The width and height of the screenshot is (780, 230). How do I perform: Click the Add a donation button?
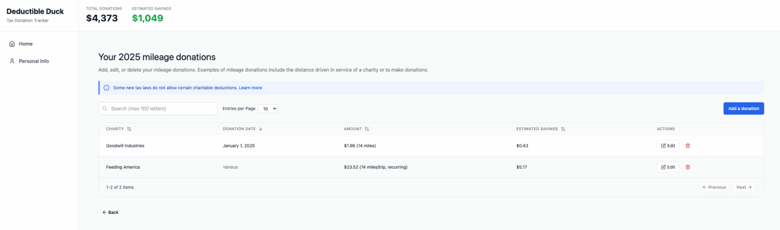point(743,108)
